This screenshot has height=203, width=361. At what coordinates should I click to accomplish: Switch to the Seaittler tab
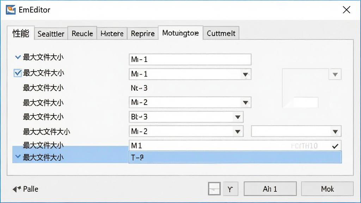[51, 34]
